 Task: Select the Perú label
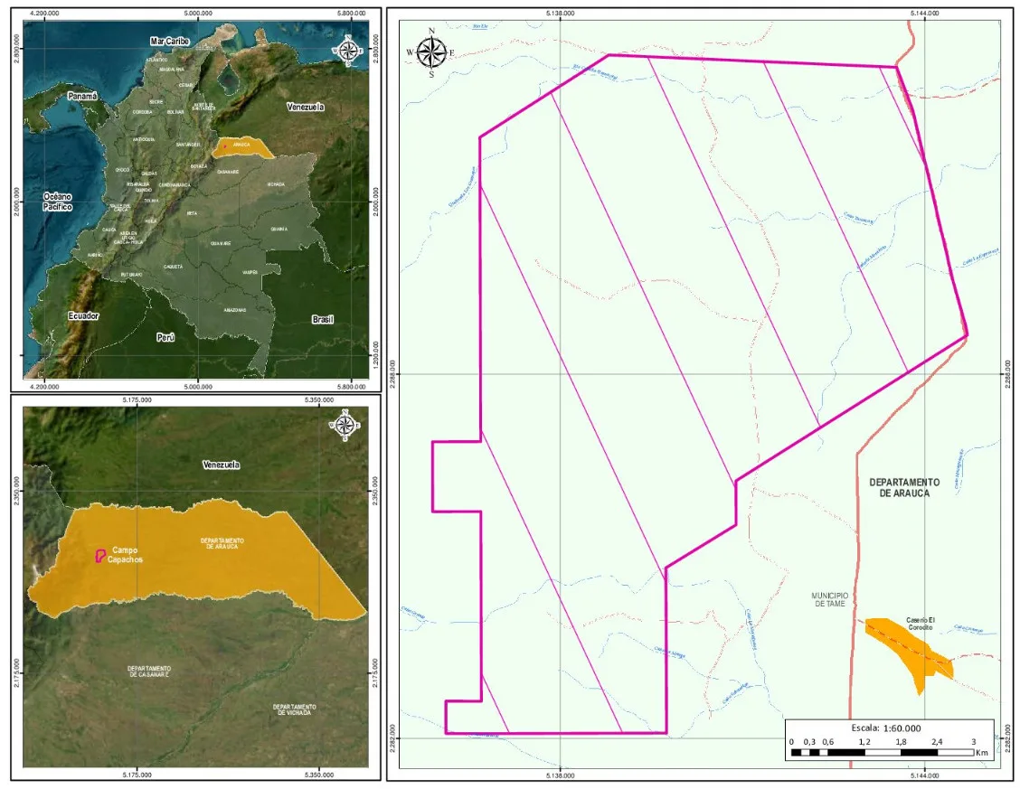[x=165, y=337]
